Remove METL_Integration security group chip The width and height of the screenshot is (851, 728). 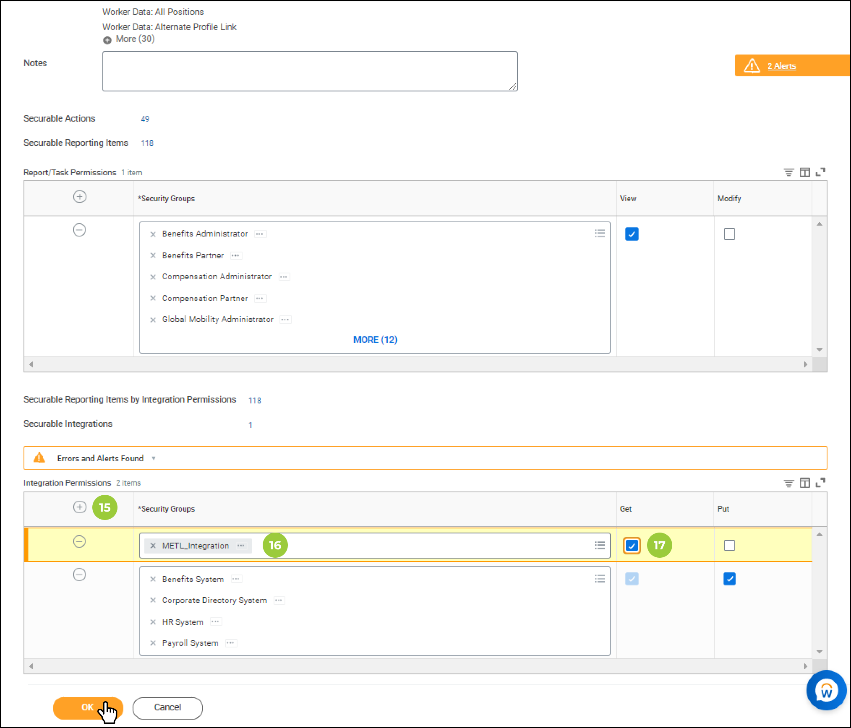tap(153, 546)
